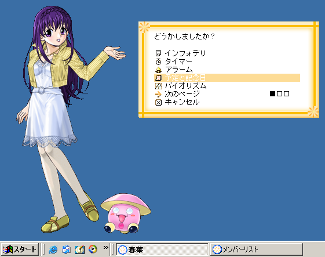Click the orange next-page arrow icon
This screenshot has width=325, height=257.
158,94
